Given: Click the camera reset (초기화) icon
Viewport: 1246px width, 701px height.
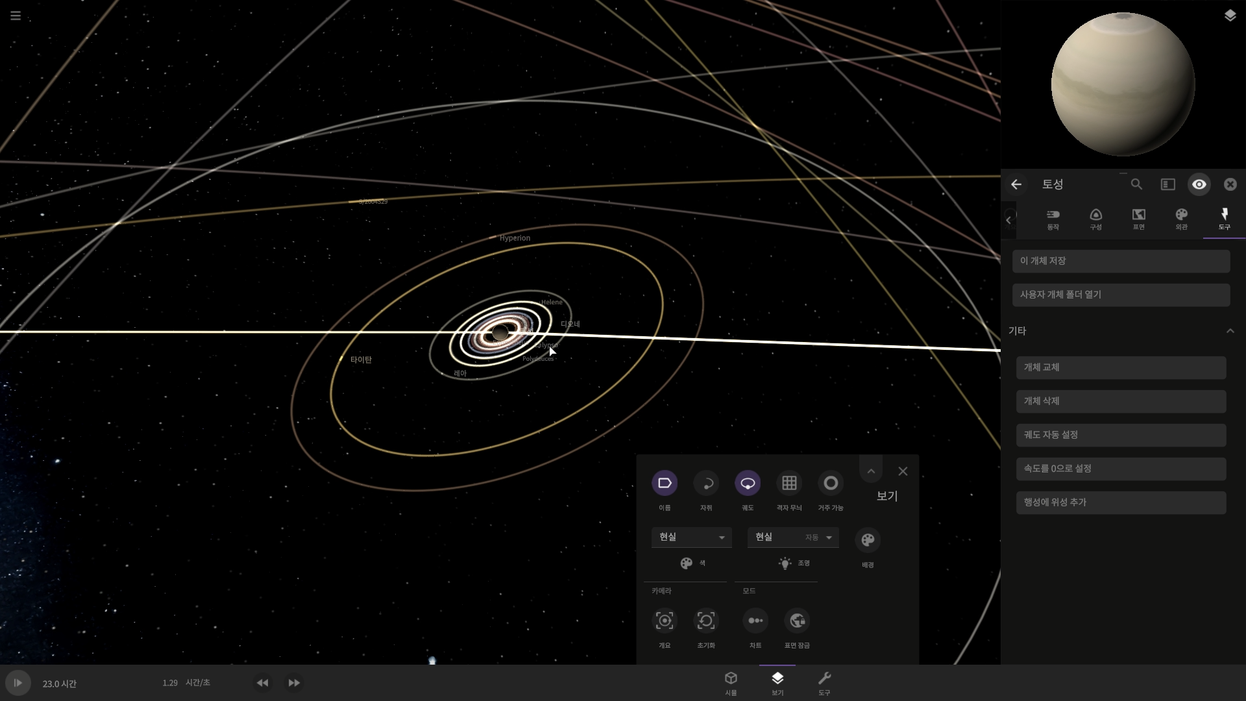Looking at the screenshot, I should pyautogui.click(x=706, y=621).
